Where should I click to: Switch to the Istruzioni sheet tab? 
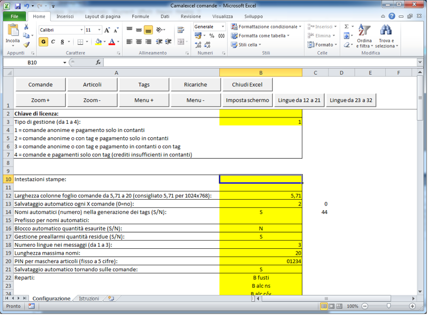pos(89,298)
